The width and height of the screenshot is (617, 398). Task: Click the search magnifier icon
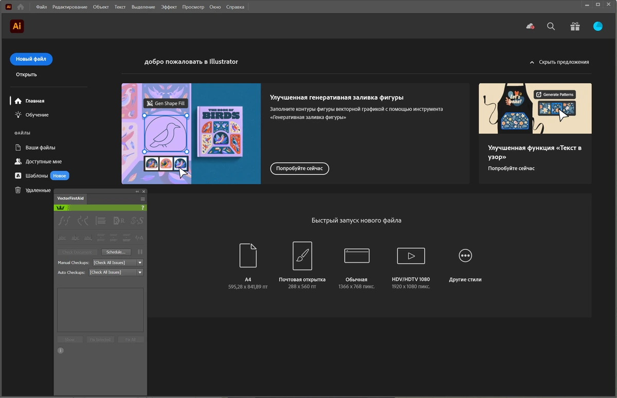tap(551, 26)
